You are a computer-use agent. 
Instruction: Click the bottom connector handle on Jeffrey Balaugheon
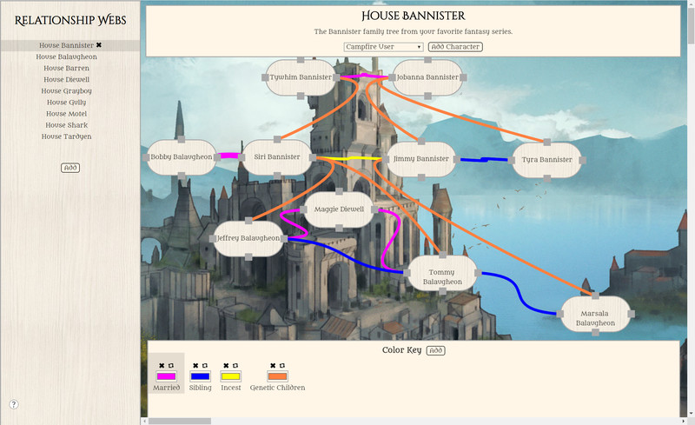(248, 257)
